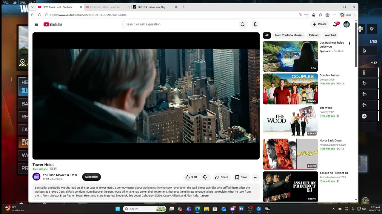Image resolution: width=382 pixels, height=214 pixels.
Task: Open YouTube notifications bell
Action: 335,24
